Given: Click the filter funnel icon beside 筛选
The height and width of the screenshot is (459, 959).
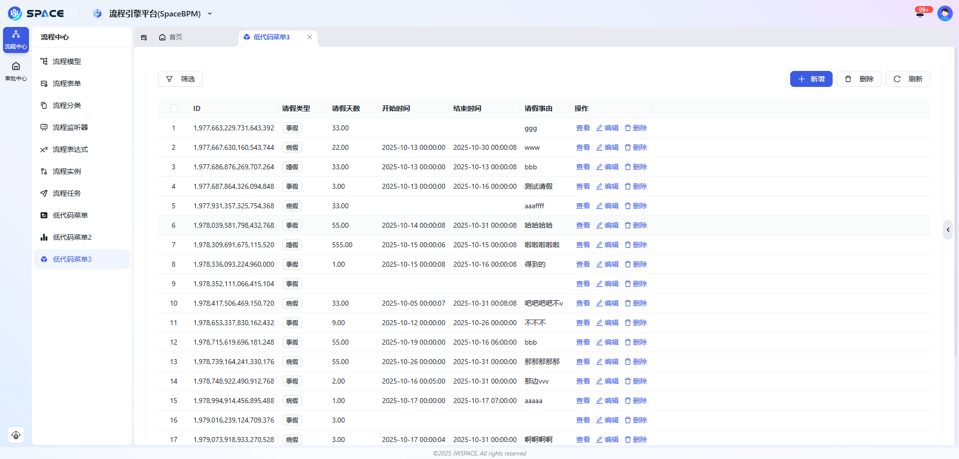Looking at the screenshot, I should (168, 79).
